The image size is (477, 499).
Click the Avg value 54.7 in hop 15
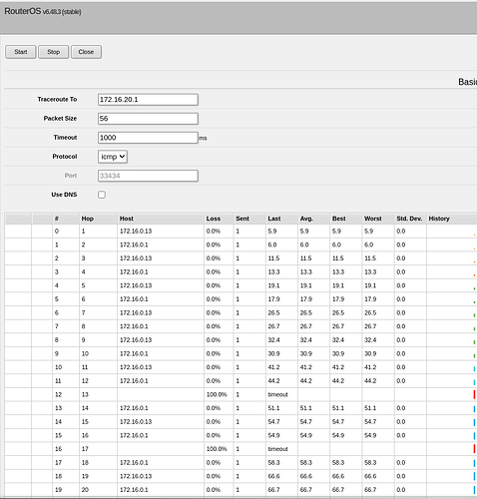coord(306,422)
